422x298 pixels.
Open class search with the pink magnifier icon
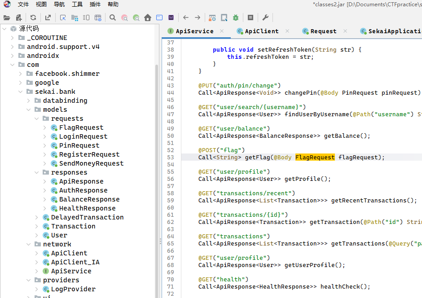click(x=125, y=18)
